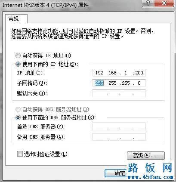Click the 自动获得 DNS 服务器地址 radio button
Image resolution: width=176 pixels, height=182 pixels.
click(x=18, y=109)
